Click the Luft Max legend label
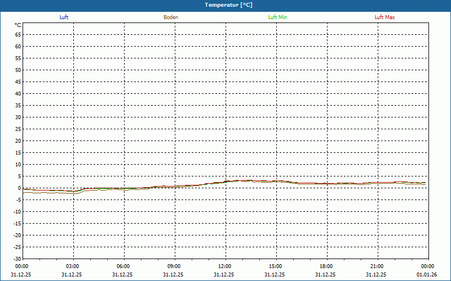 coord(384,17)
